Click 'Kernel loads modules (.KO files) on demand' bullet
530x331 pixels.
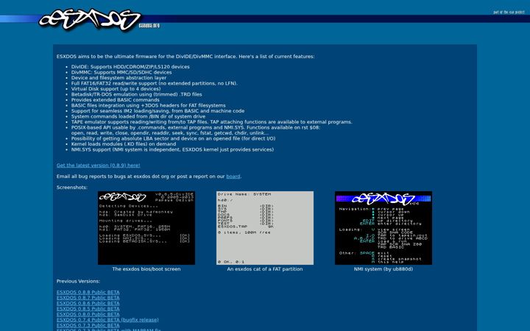tap(124, 144)
